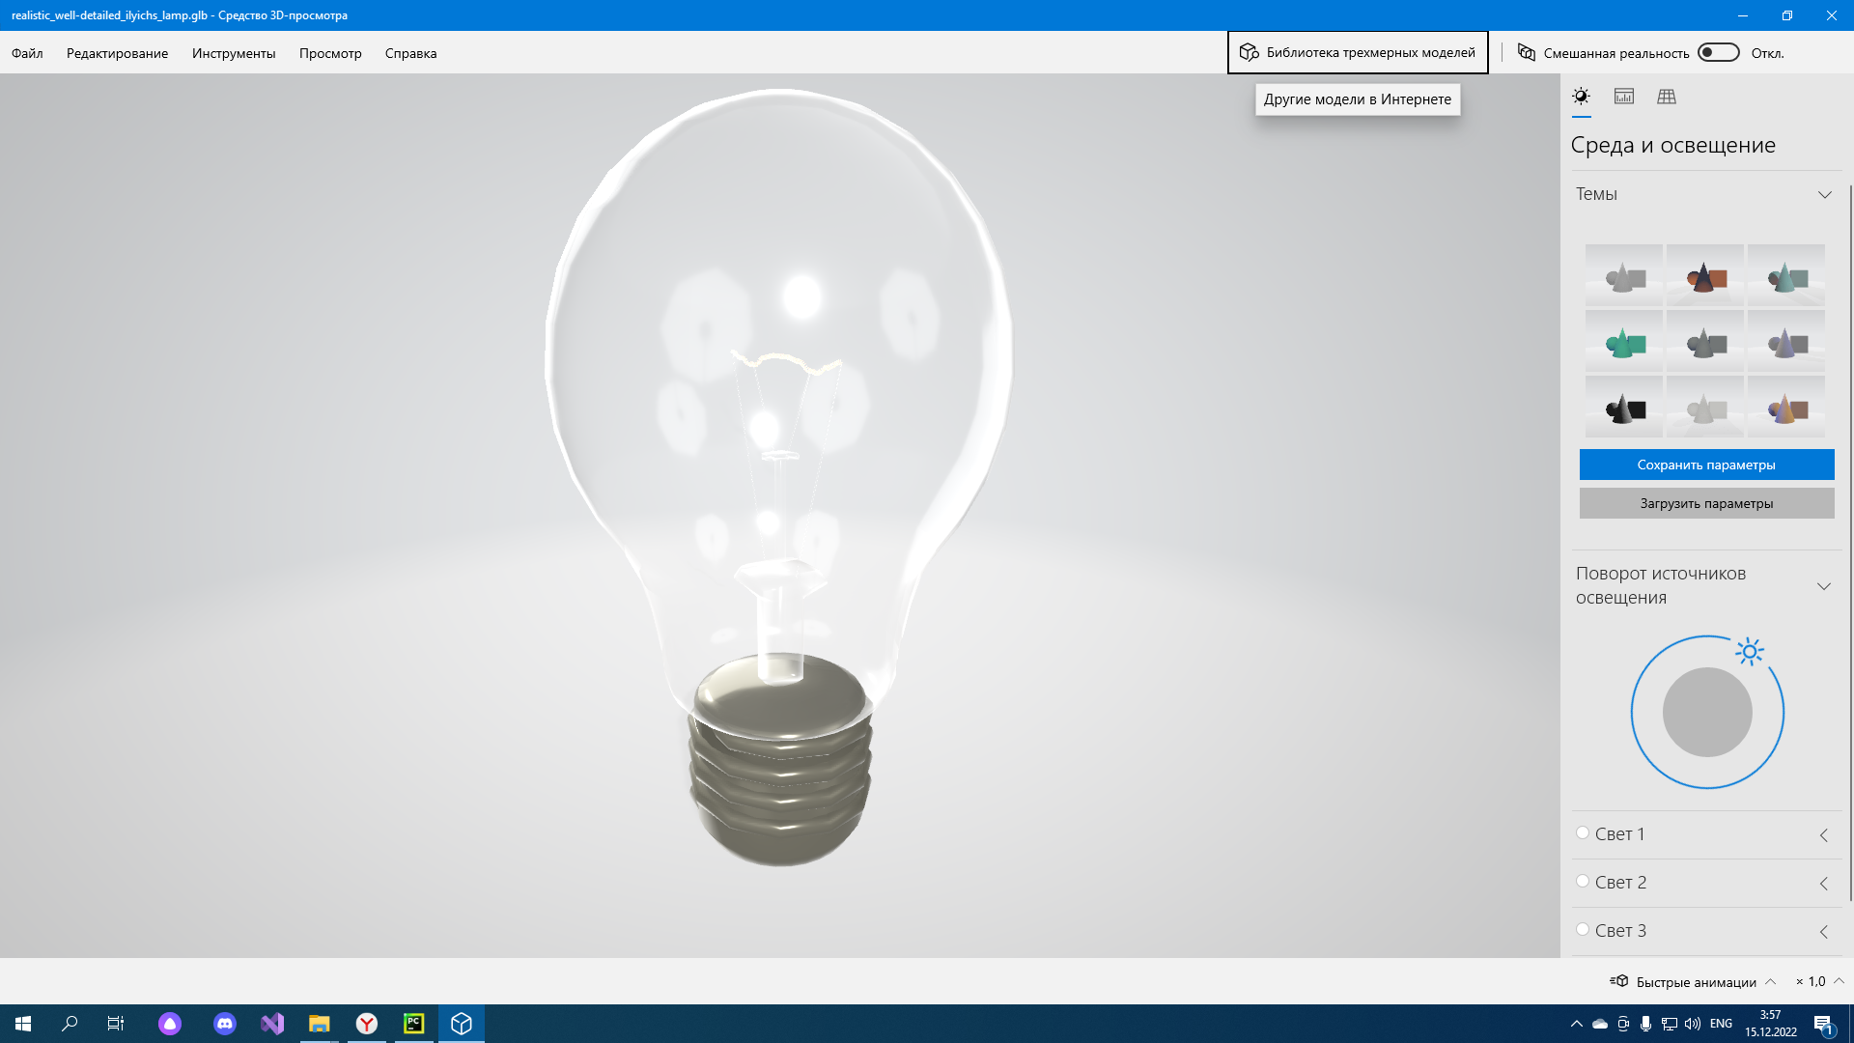
Task: Enable the Свет 1 light source
Action: (x=1583, y=832)
